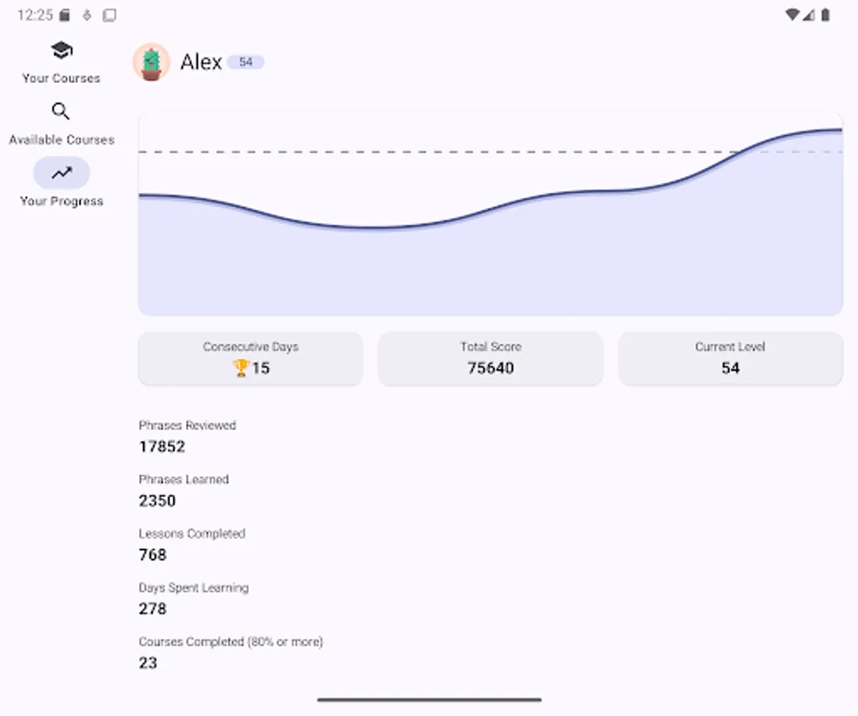
Task: Click the Courses Completed statistic
Action: pos(148,663)
